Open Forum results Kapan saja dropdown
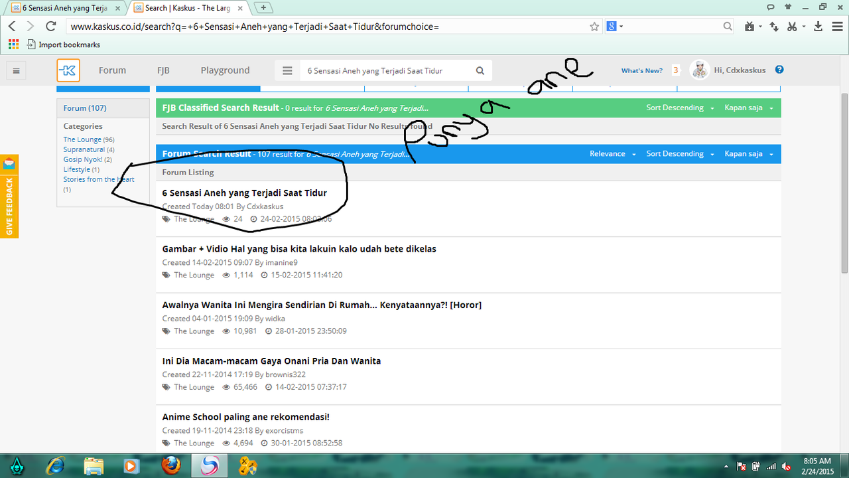 tap(749, 153)
